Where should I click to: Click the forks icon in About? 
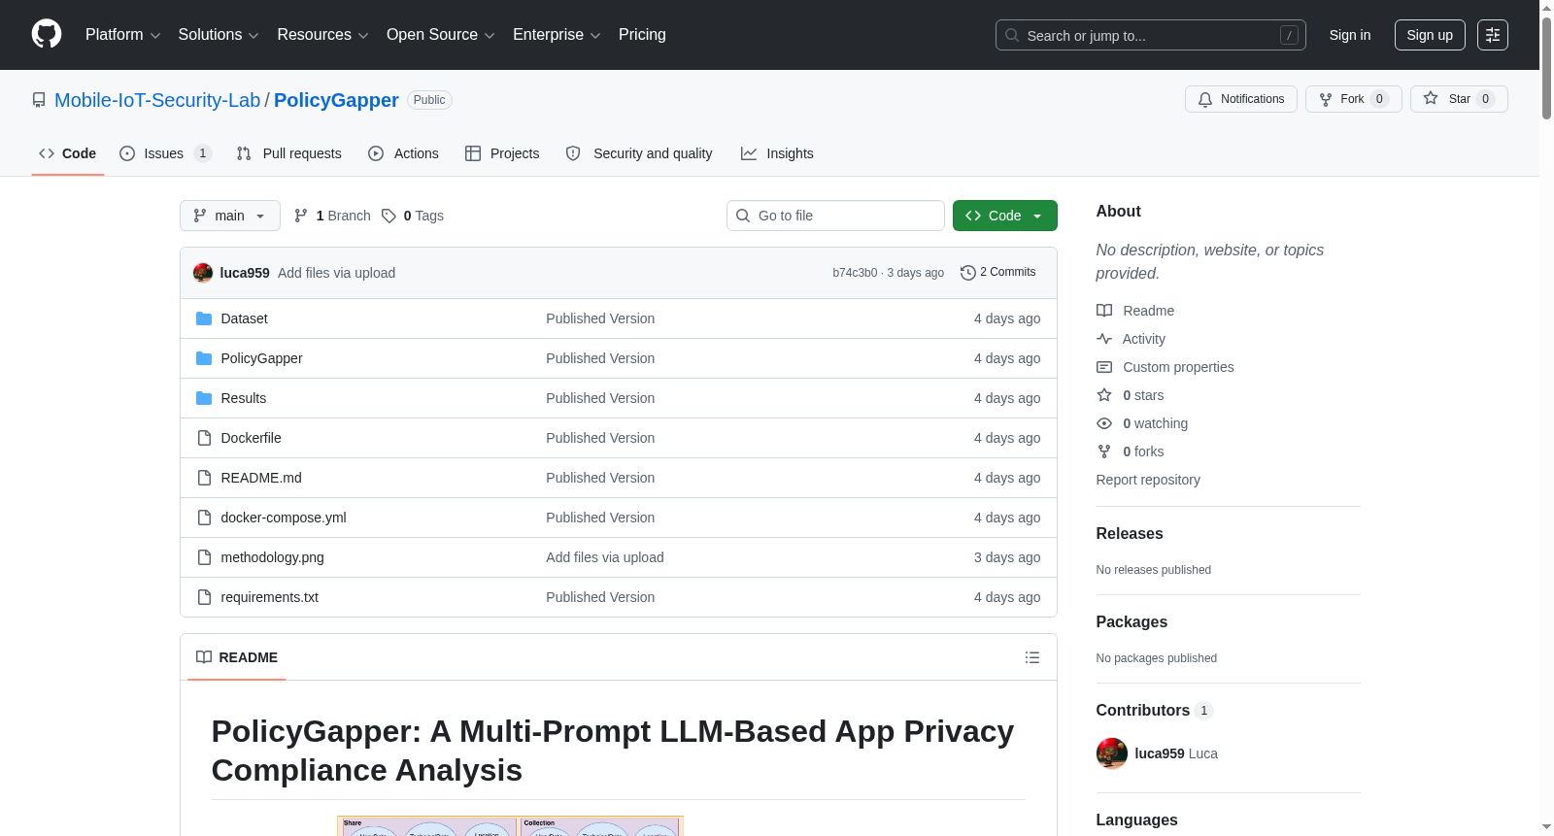(1104, 451)
